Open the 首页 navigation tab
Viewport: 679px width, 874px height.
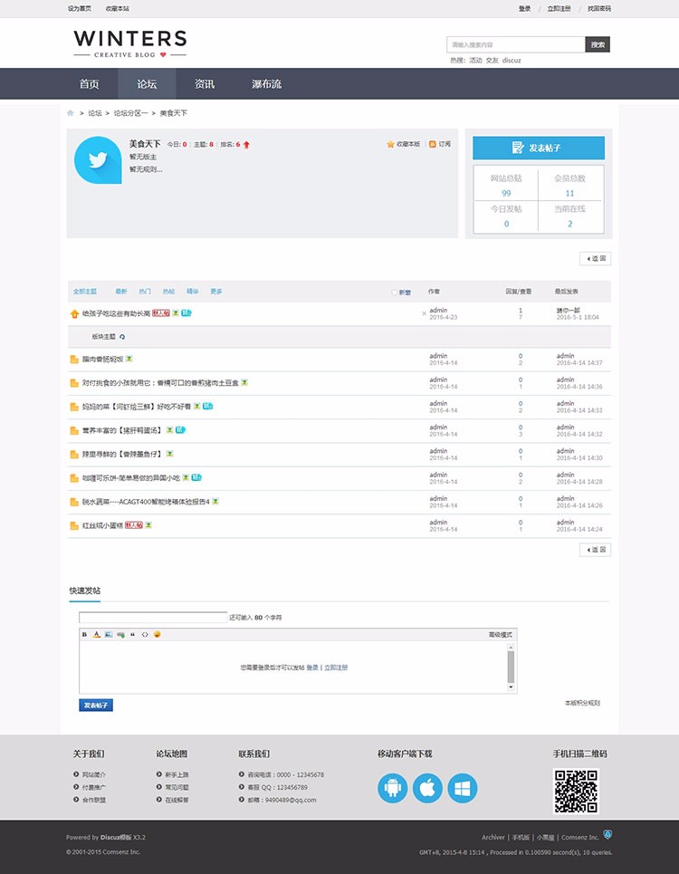tap(89, 84)
